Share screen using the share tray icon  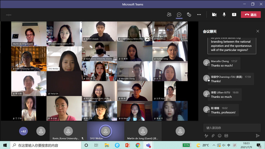point(234,15)
